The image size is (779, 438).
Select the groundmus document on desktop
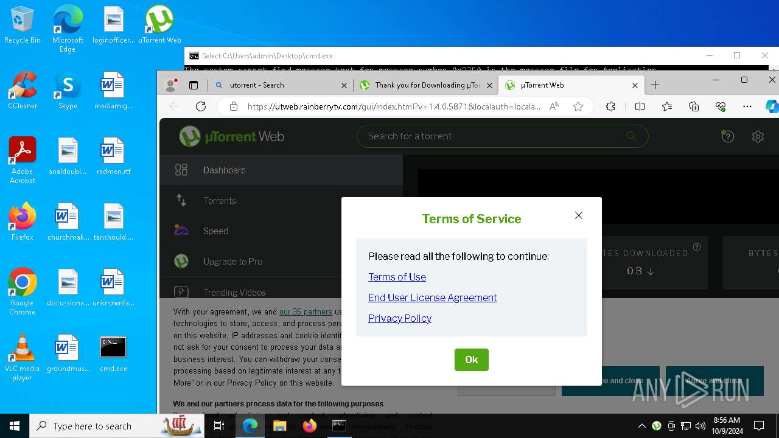click(68, 354)
